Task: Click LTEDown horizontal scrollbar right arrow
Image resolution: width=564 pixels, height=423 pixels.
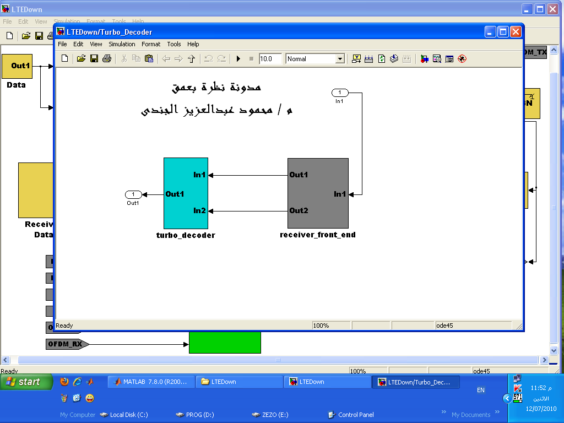Action: click(544, 360)
